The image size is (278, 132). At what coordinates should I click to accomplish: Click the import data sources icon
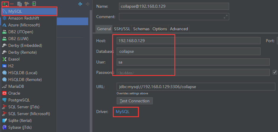tap(34, 4)
